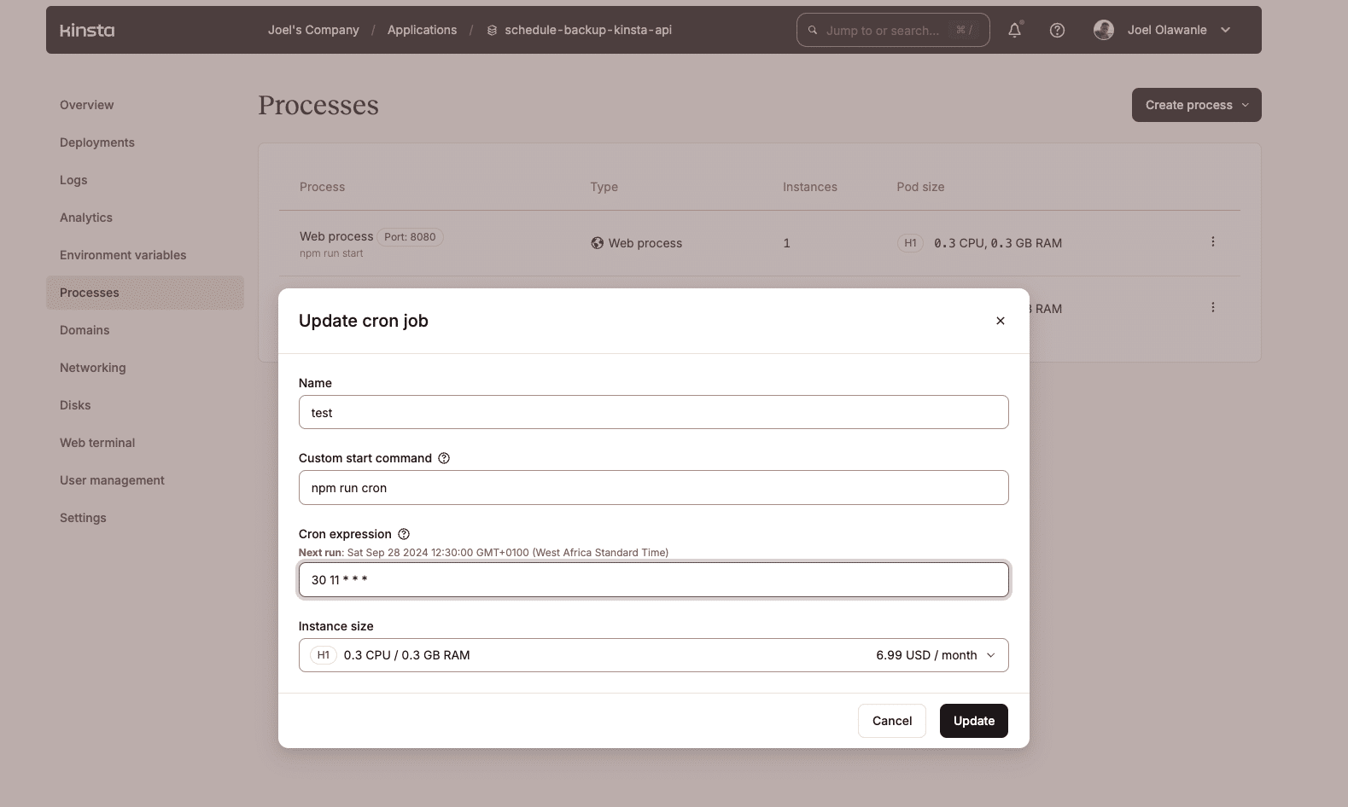Open Analytics in the sidebar
The height and width of the screenshot is (807, 1348).
coord(86,218)
